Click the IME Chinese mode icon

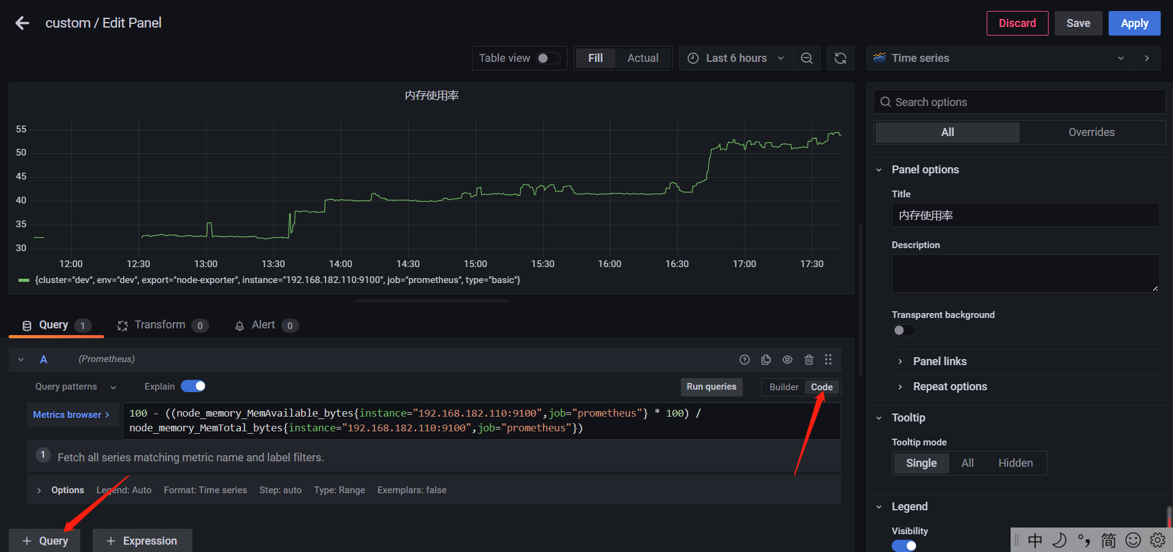(1035, 540)
